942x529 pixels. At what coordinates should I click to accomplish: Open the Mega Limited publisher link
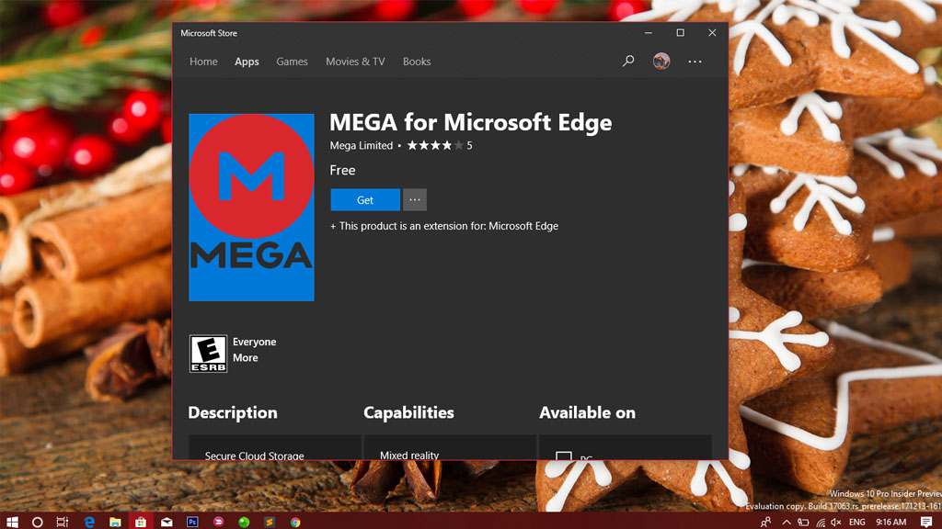point(361,146)
